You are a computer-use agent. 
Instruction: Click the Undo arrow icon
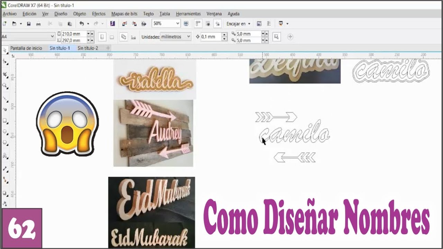[82, 24]
